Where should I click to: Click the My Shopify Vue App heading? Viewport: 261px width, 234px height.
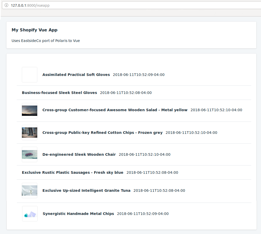pyautogui.click(x=34, y=30)
